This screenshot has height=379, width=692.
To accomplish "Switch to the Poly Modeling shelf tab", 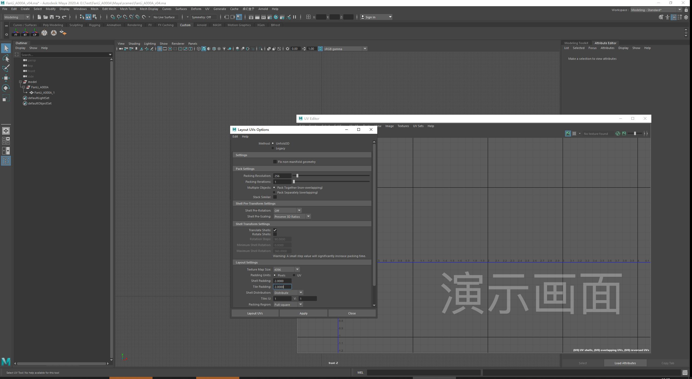I will (53, 25).
